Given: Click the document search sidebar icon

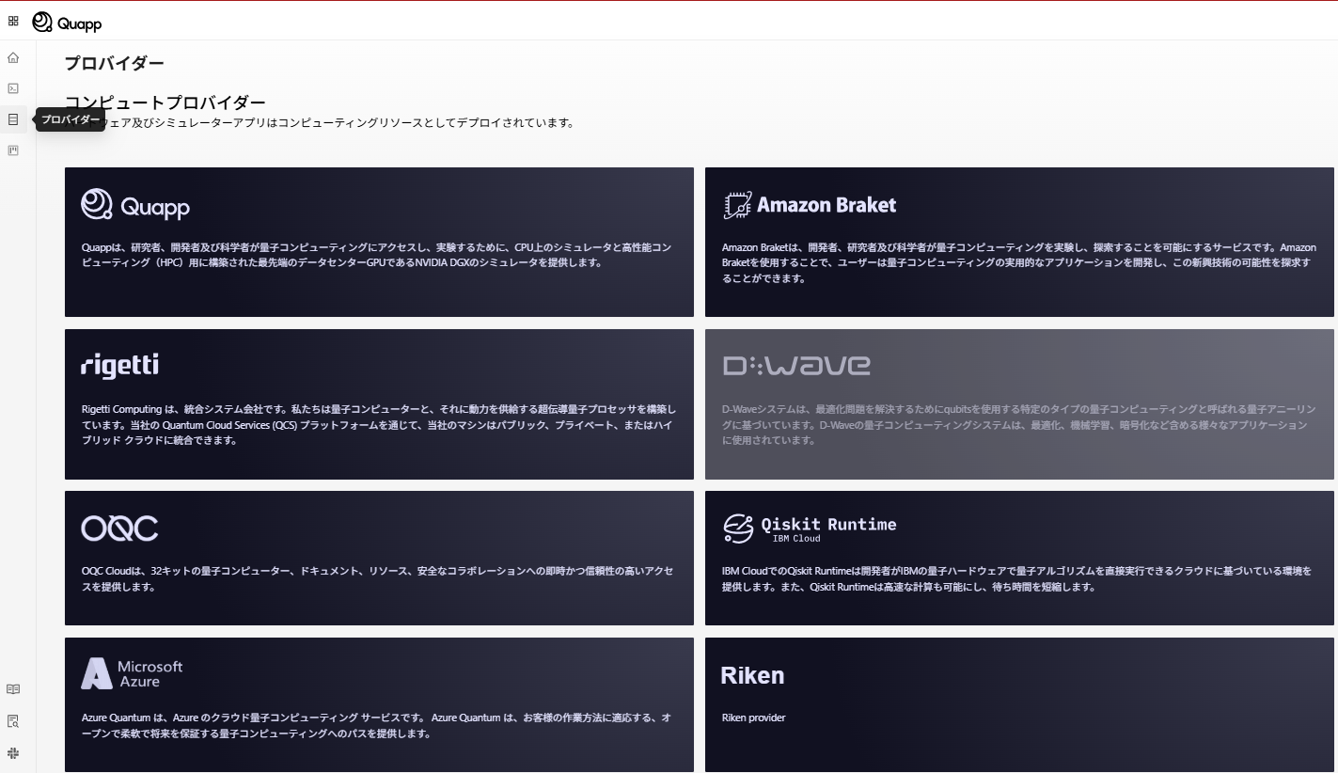Looking at the screenshot, I should click(x=13, y=721).
